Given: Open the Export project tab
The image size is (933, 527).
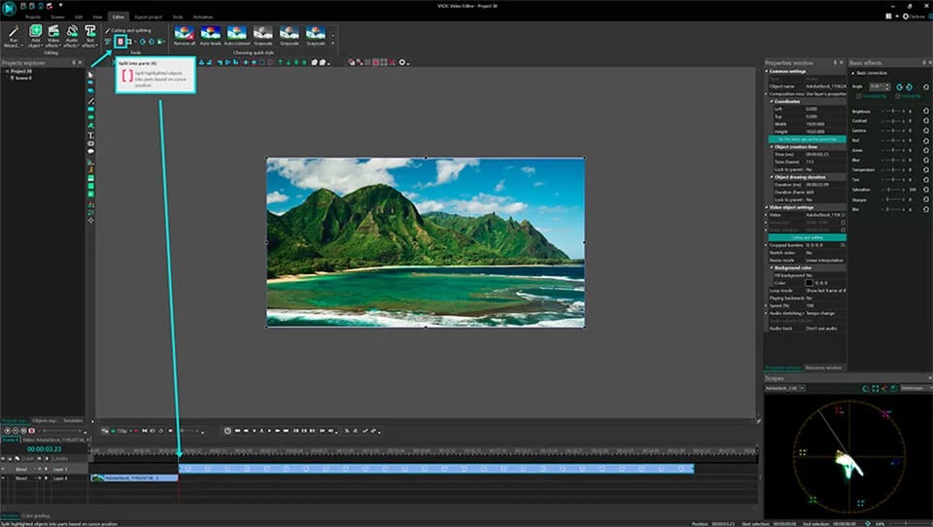Looking at the screenshot, I should (x=148, y=17).
